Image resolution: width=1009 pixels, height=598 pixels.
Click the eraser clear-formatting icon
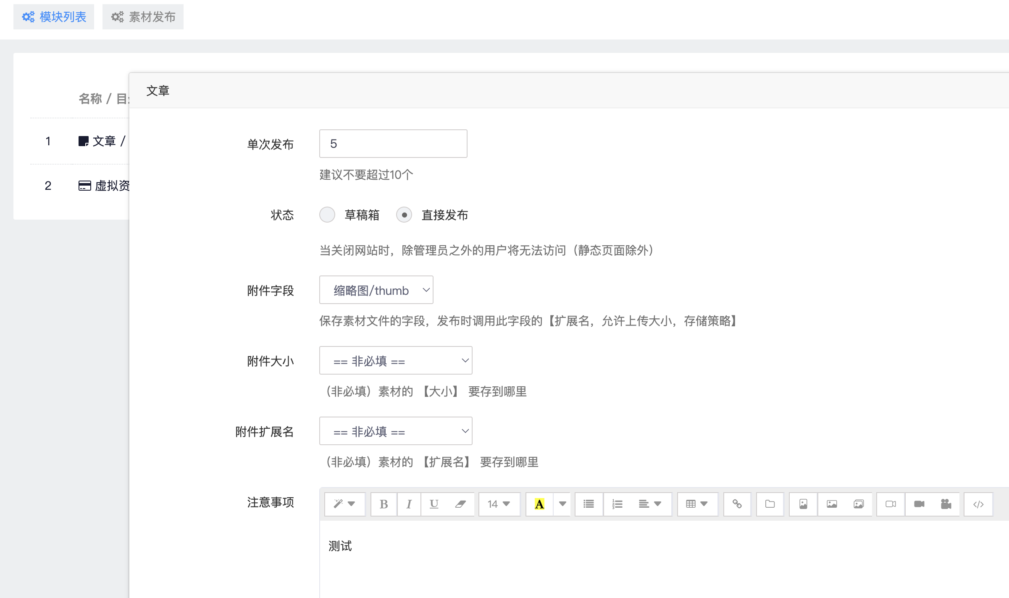(460, 504)
